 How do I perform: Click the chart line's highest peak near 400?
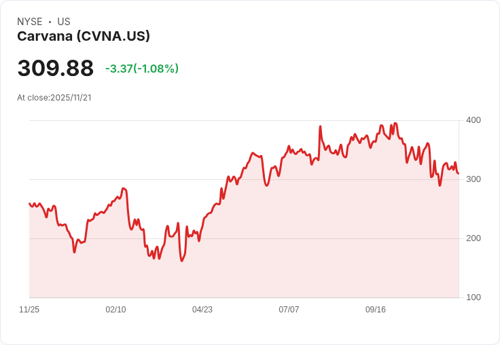point(395,123)
